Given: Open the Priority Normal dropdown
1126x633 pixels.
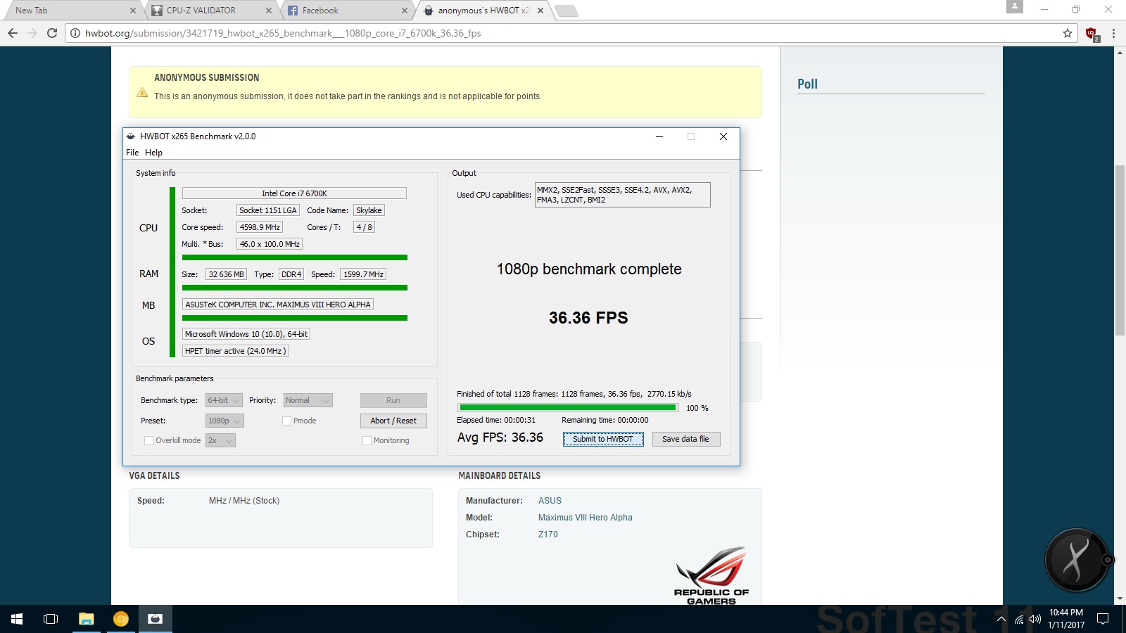Looking at the screenshot, I should tap(308, 400).
